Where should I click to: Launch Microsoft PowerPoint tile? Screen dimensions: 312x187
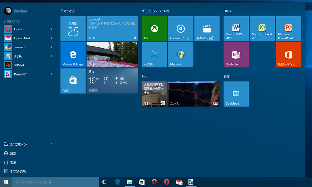(288, 29)
